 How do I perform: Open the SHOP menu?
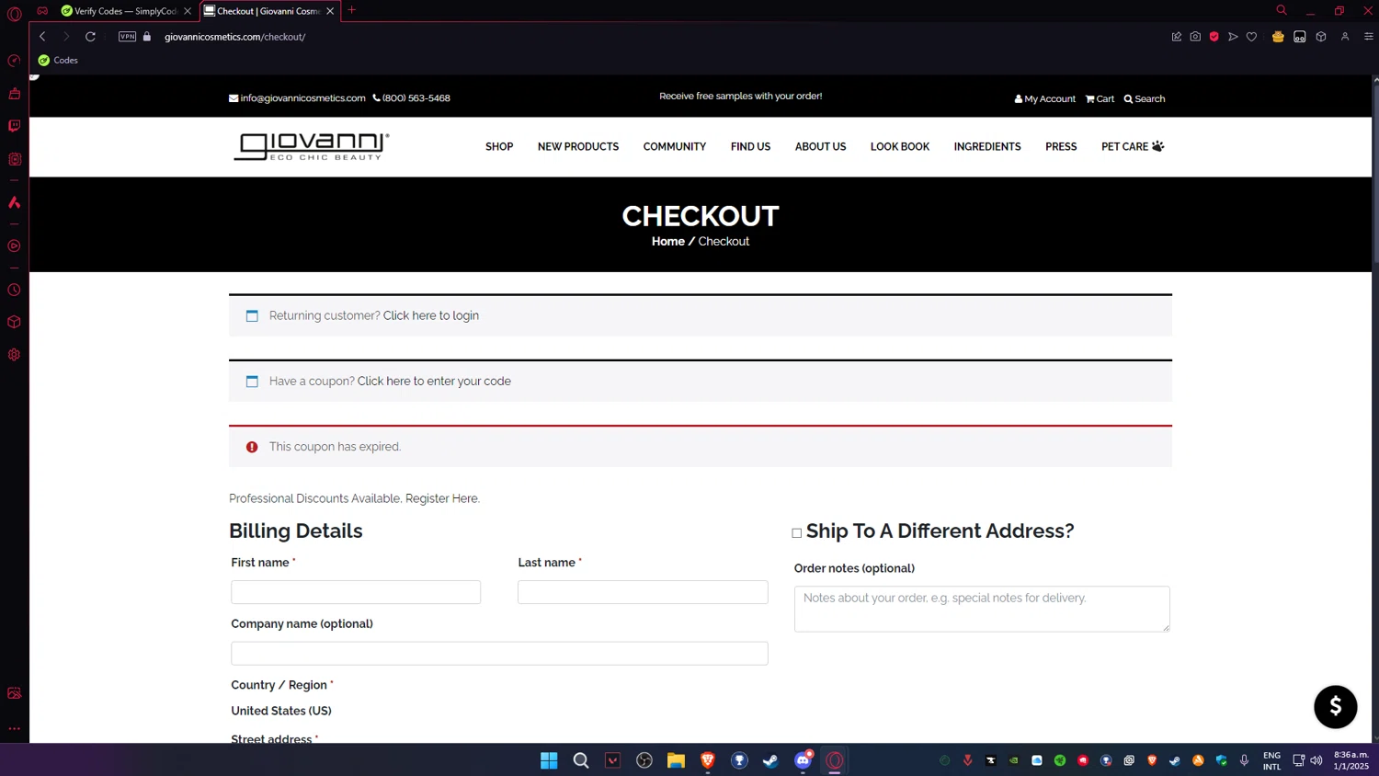(x=499, y=147)
